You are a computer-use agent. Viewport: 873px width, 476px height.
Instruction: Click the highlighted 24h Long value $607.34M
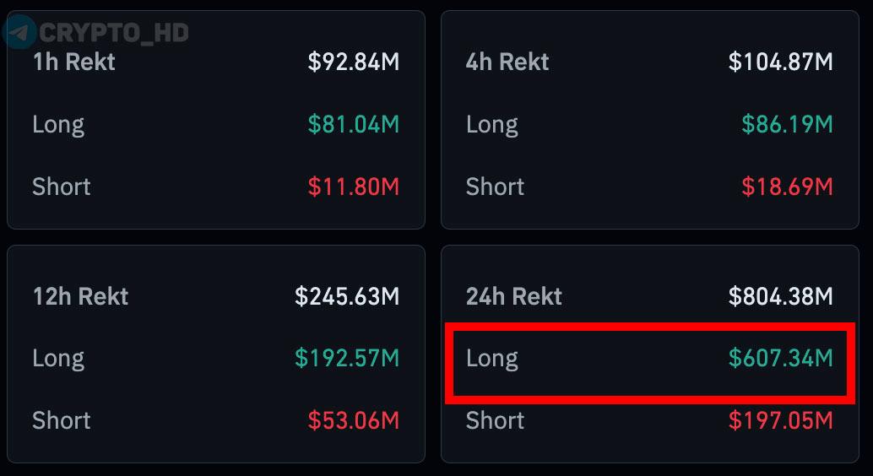pyautogui.click(x=780, y=359)
